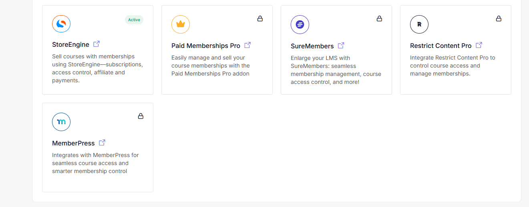
Task: Open Restrict Content Pro external link icon
Action: point(479,45)
